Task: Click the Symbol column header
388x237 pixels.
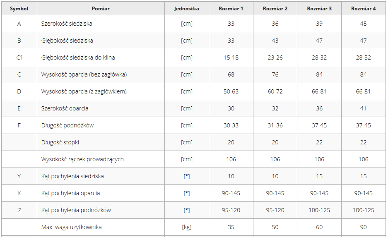Action: (19, 8)
